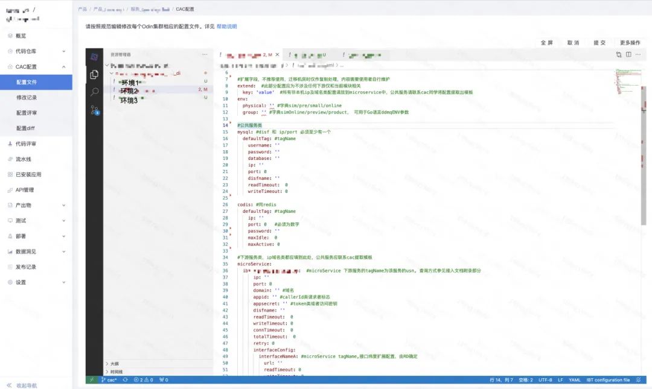Screen dimensions: 652x389
Task: Open explorer panel more actions ellipsis
Action: pyautogui.click(x=205, y=54)
